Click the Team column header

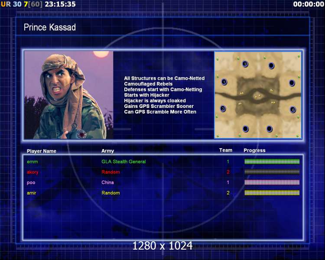pyautogui.click(x=226, y=150)
